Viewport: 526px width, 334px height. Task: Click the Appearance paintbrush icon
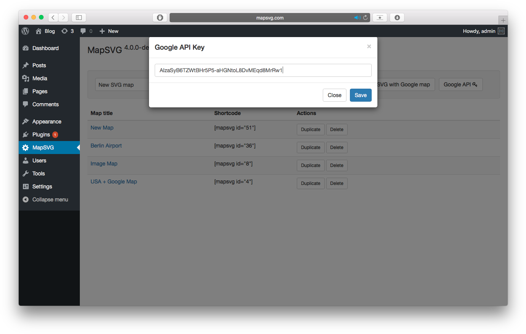coord(25,121)
